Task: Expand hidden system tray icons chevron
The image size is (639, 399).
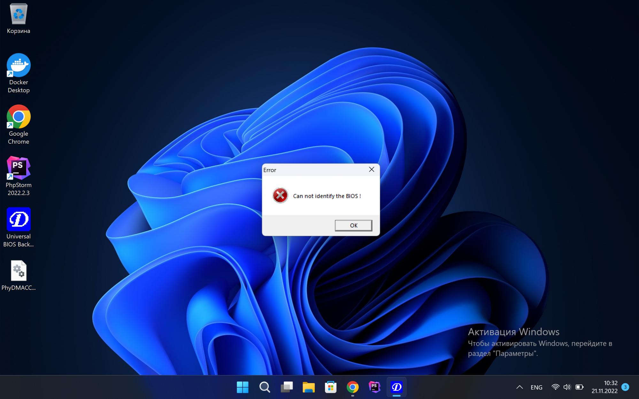Action: (520, 387)
